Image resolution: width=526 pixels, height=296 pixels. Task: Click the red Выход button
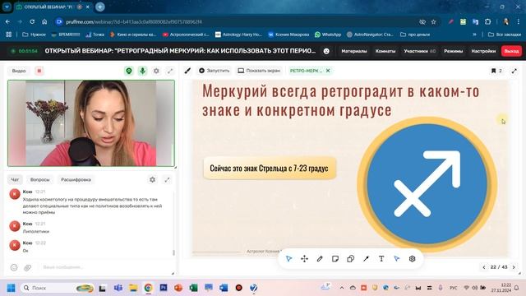pyautogui.click(x=511, y=51)
